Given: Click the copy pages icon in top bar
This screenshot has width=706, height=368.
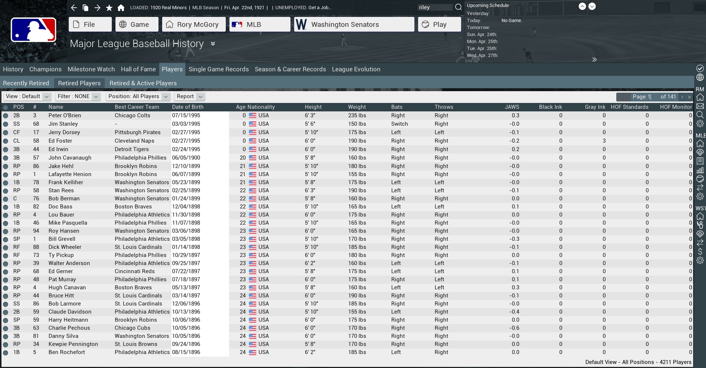Looking at the screenshot, I should [x=85, y=8].
